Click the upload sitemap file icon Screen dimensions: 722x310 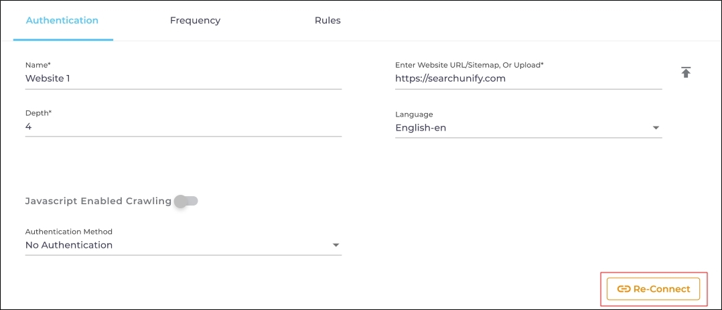pyautogui.click(x=685, y=72)
